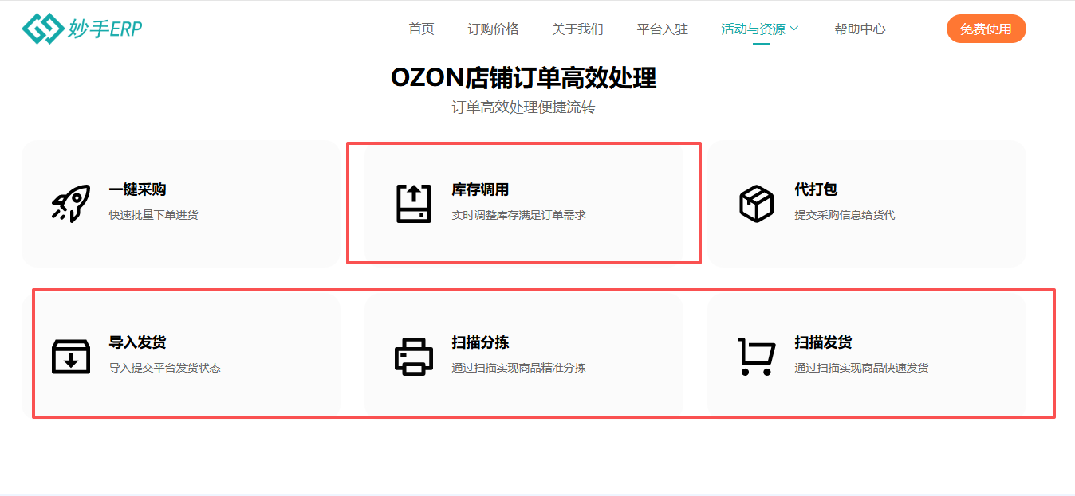The height and width of the screenshot is (496, 1075).
Task: Click the upload box icon for 库存调用
Action: pos(413,203)
